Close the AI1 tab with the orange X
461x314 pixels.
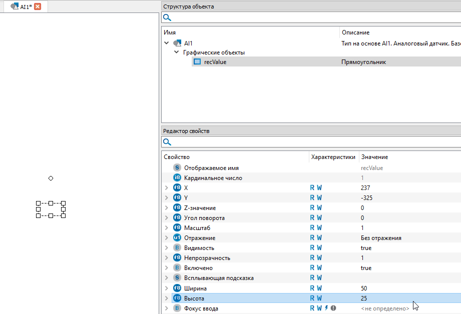tap(38, 6)
